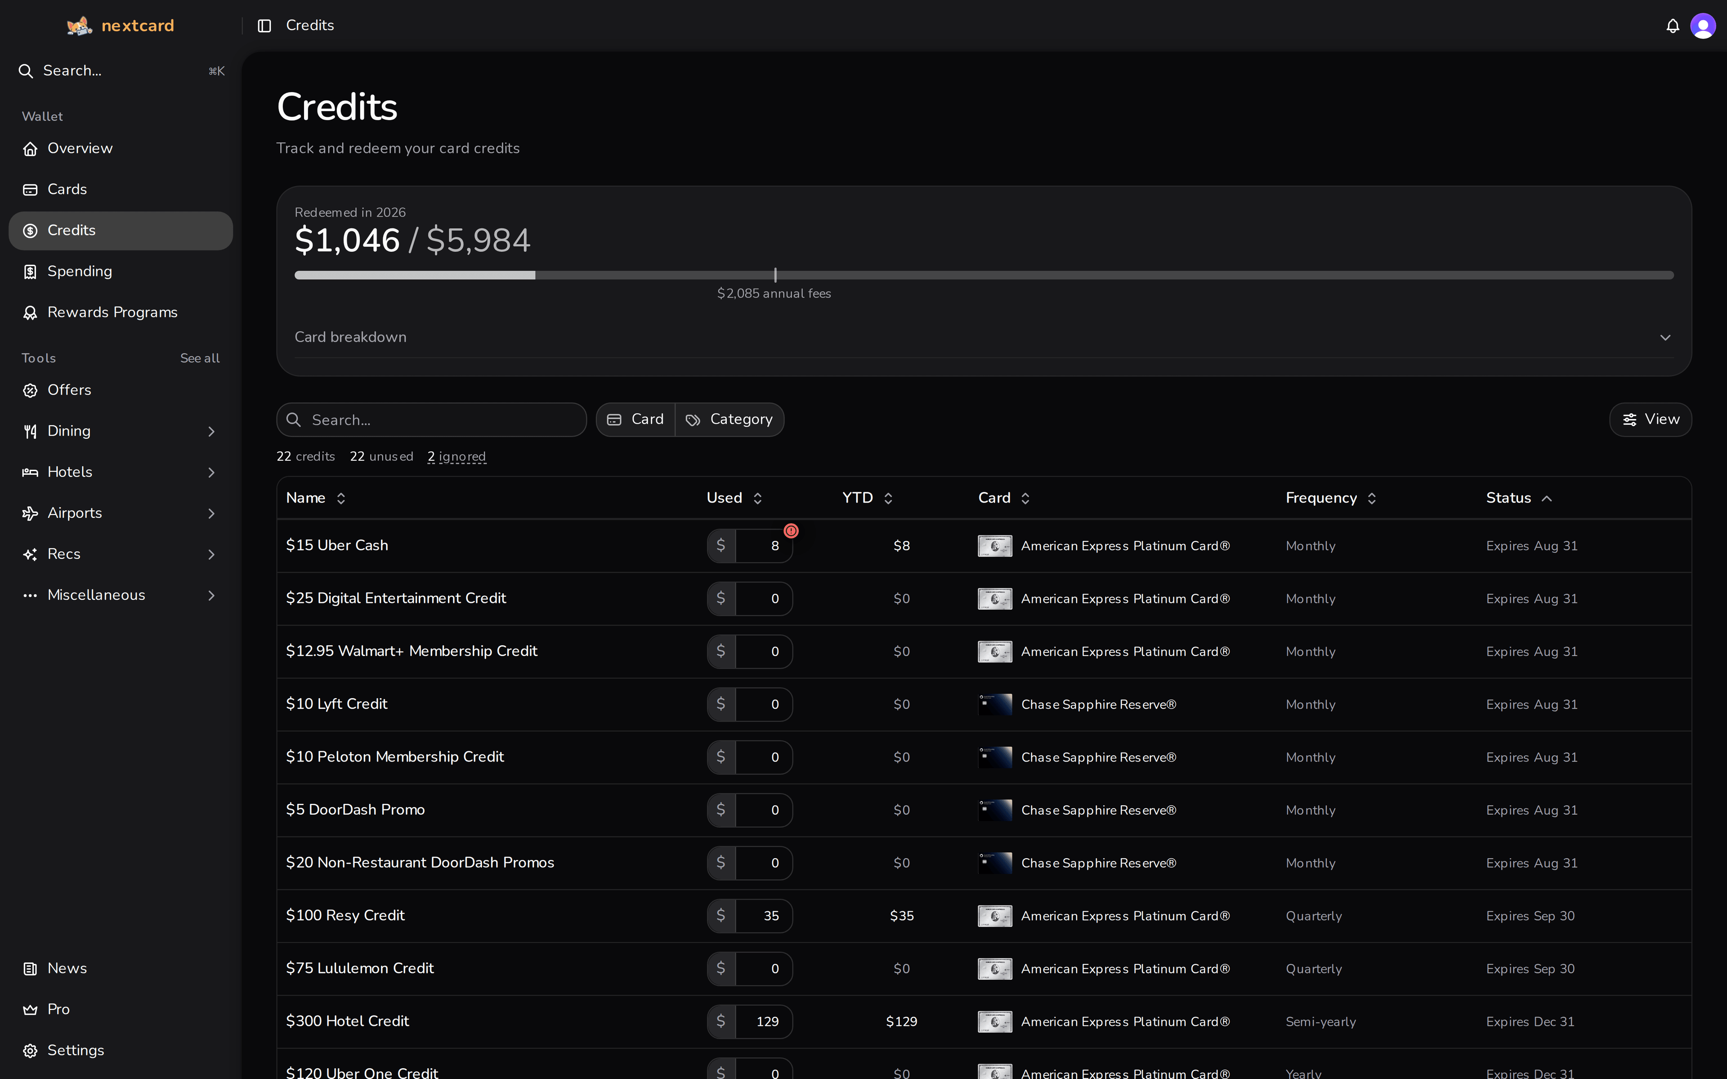
Task: Click the Overview home icon
Action: [x=30, y=148]
